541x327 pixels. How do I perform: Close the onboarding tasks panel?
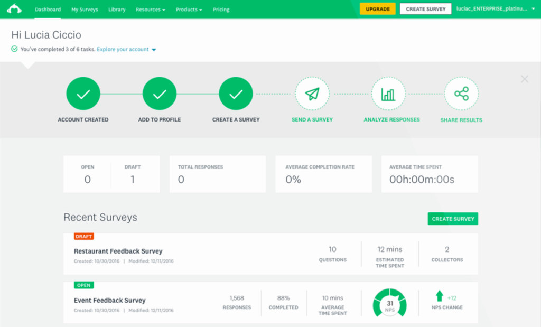[524, 79]
